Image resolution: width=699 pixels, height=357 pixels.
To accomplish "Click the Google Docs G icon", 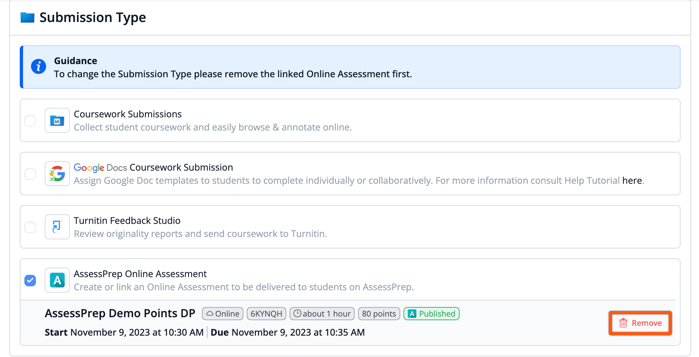I will pyautogui.click(x=57, y=174).
